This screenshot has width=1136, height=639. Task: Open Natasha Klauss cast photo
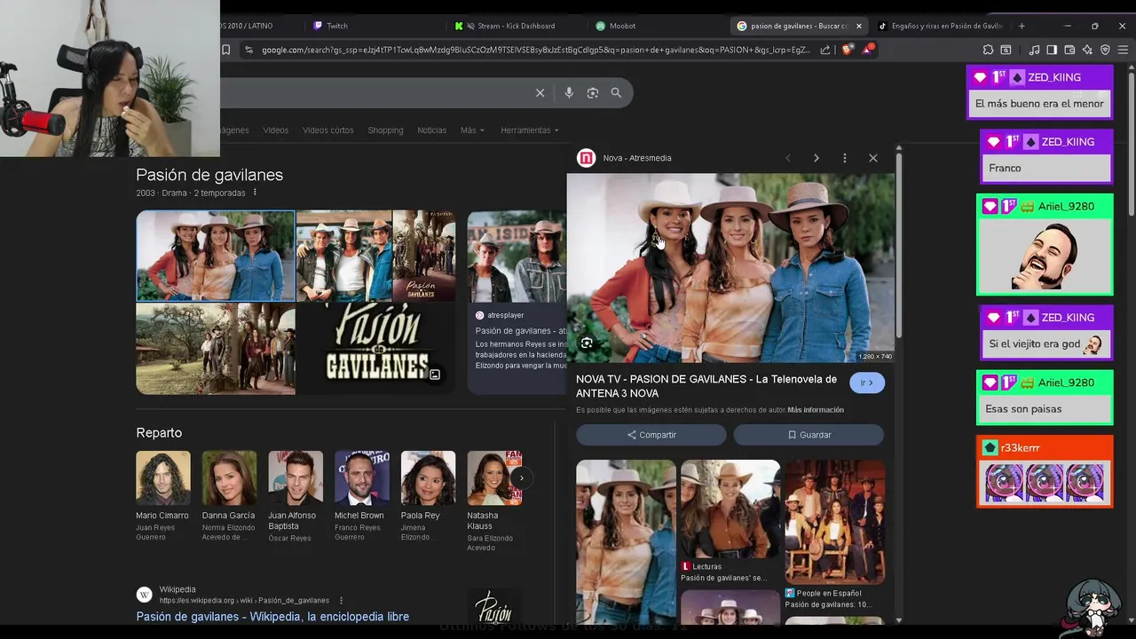pos(494,478)
